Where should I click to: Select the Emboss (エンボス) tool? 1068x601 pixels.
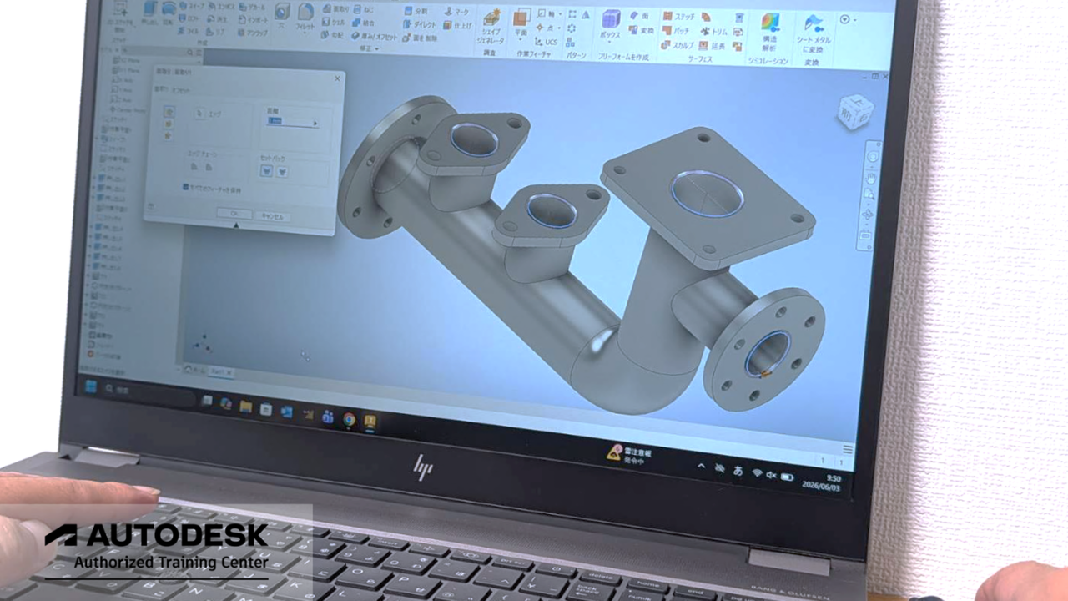pos(221,7)
